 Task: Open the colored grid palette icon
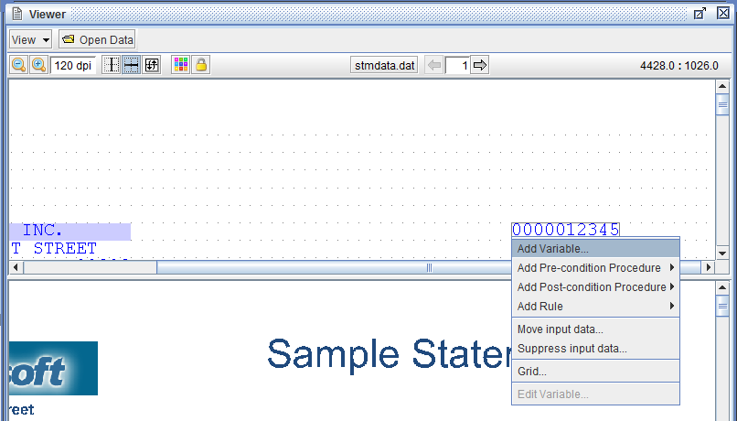[181, 65]
